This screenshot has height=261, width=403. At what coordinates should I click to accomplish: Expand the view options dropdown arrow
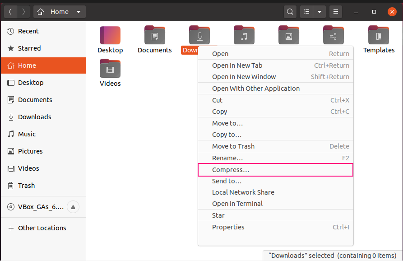click(x=320, y=12)
